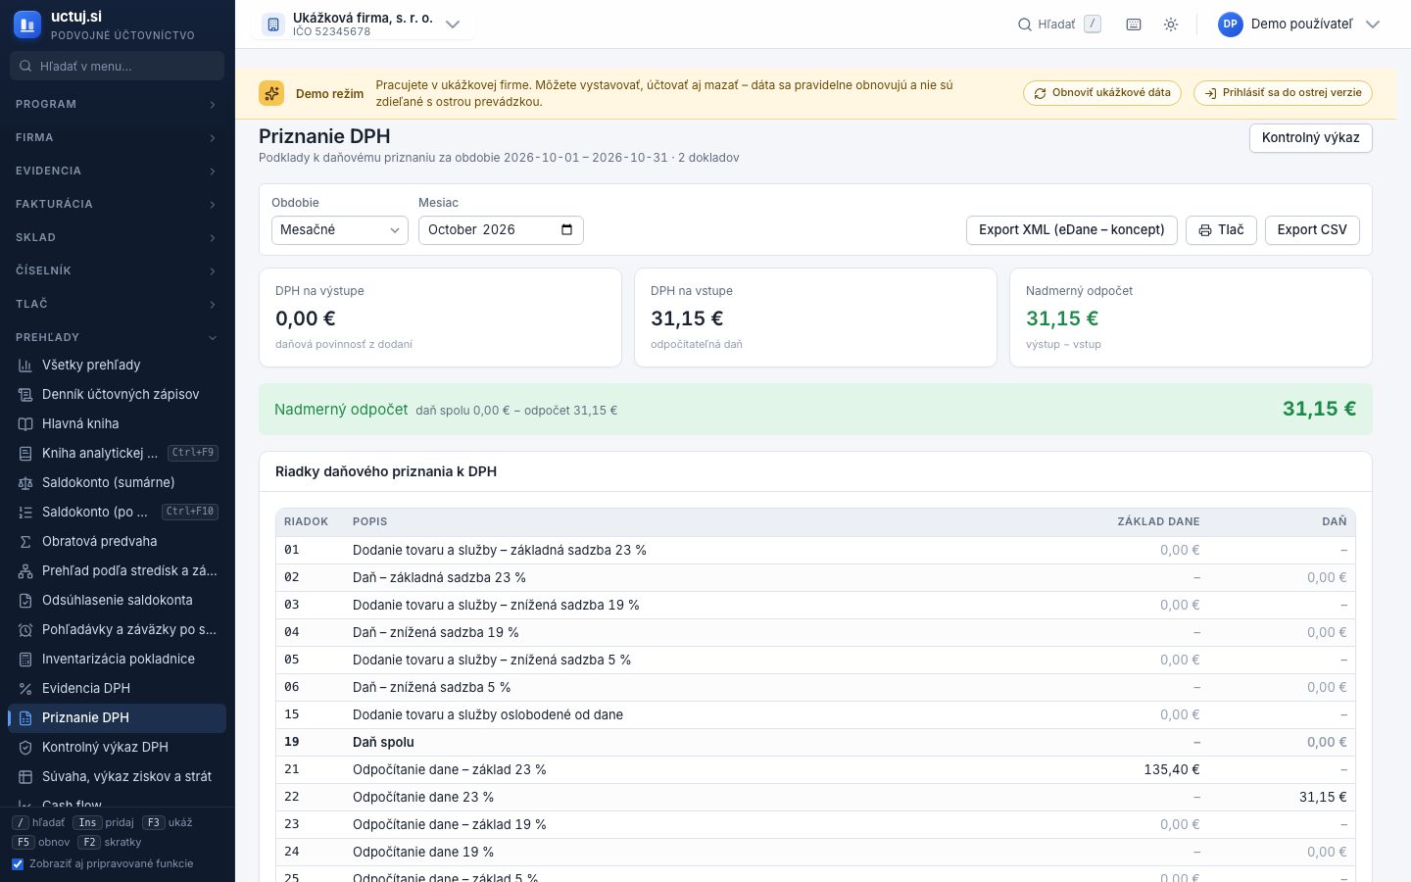Toggle the light/dark theme sun icon
1411x882 pixels.
point(1171,24)
